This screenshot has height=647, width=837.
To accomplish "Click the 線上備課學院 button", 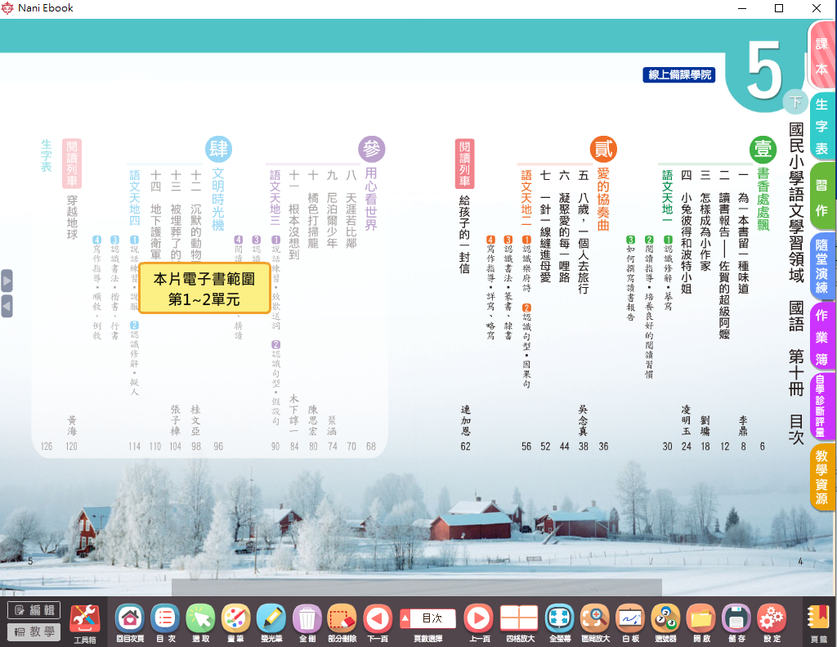I will (678, 74).
